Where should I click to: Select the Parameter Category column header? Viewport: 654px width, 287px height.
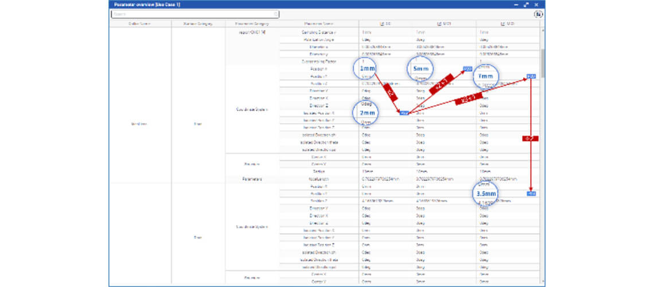tap(253, 24)
